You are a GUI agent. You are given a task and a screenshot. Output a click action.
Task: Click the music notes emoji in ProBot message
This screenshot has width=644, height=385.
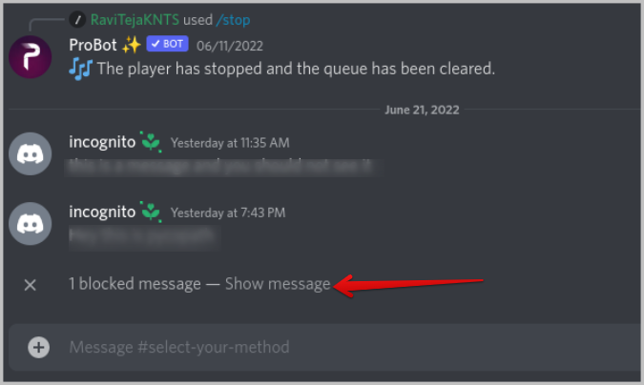pos(80,69)
